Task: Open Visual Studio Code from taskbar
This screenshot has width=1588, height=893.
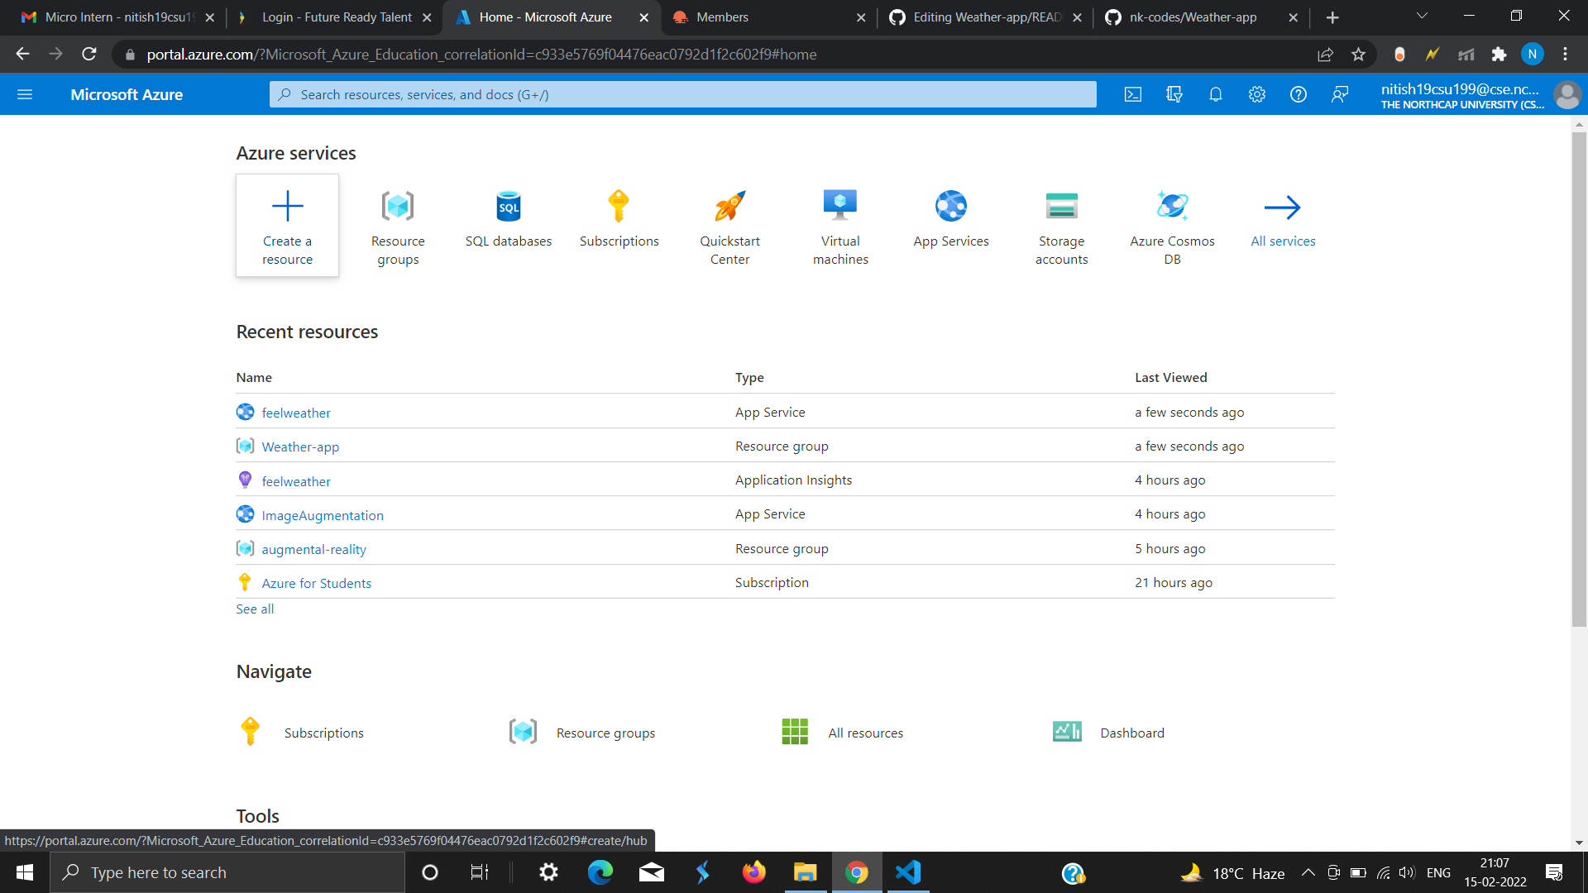Action: pyautogui.click(x=908, y=872)
